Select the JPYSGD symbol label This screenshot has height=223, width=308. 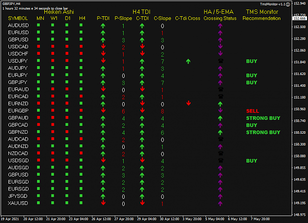coord(18,196)
